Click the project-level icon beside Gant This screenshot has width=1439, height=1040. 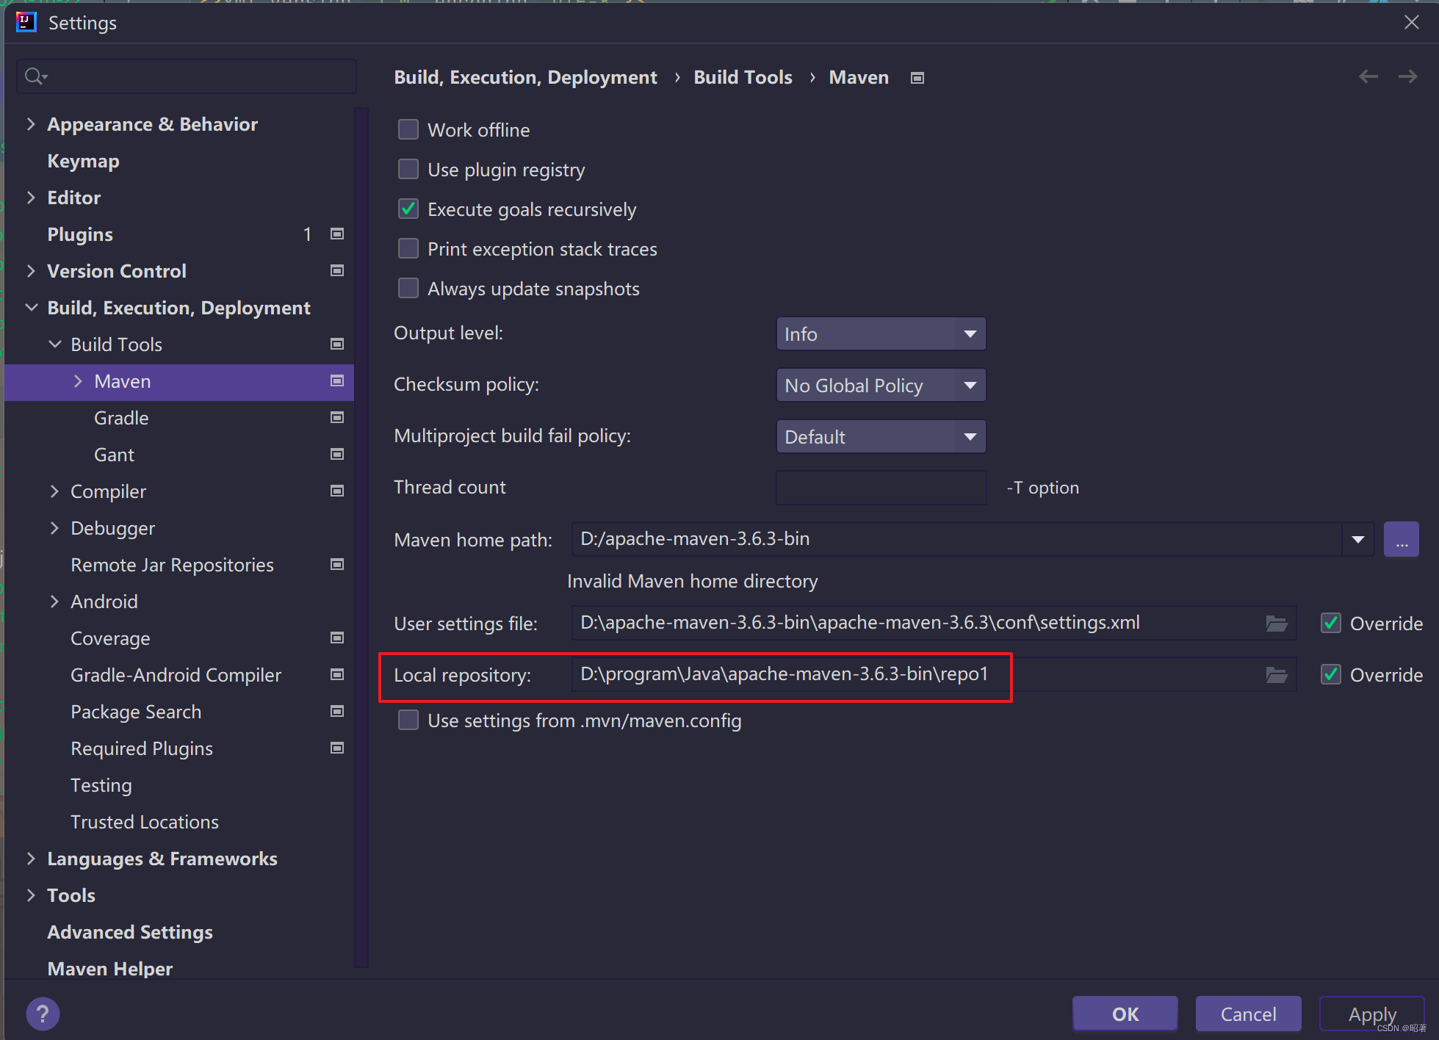tap(337, 455)
